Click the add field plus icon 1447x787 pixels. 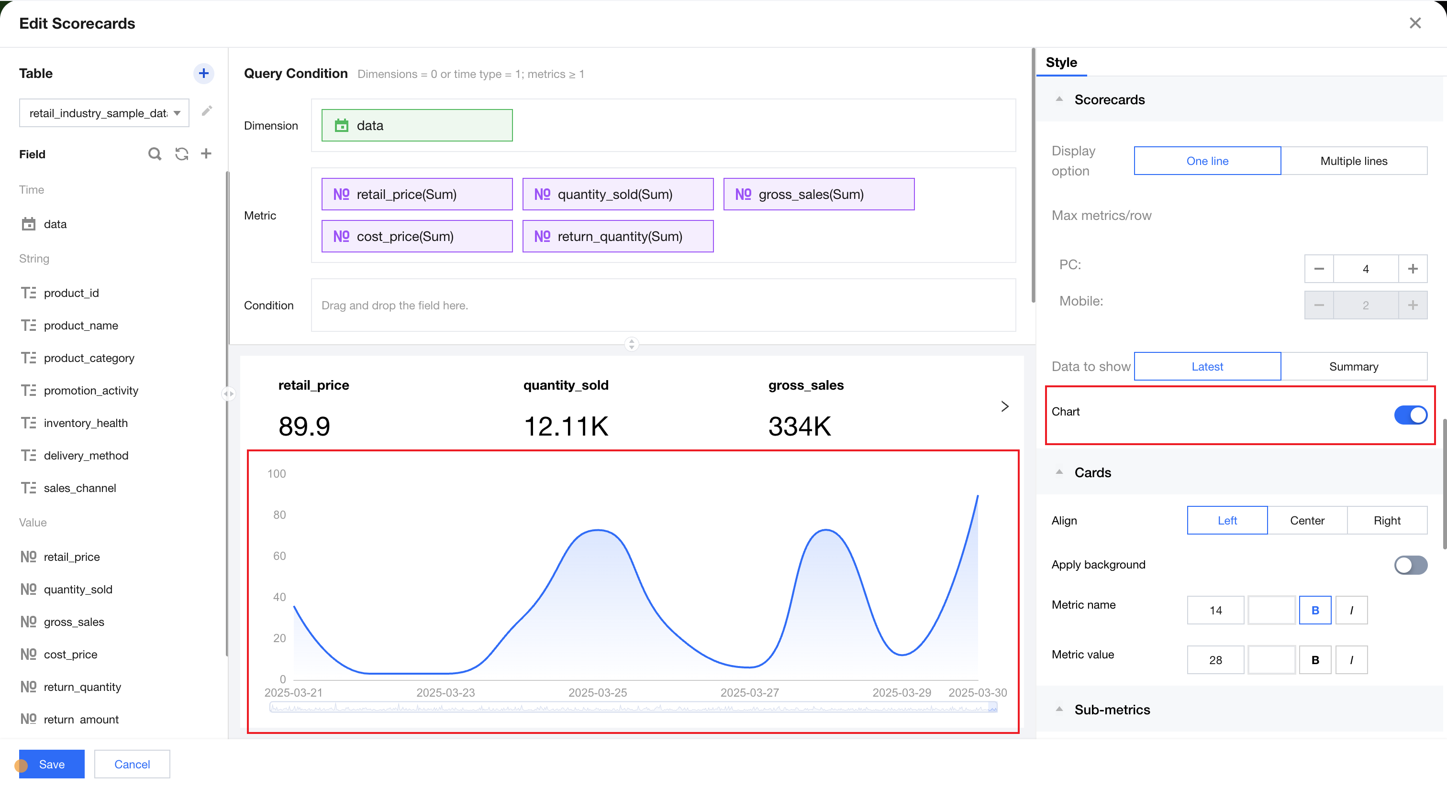[206, 154]
